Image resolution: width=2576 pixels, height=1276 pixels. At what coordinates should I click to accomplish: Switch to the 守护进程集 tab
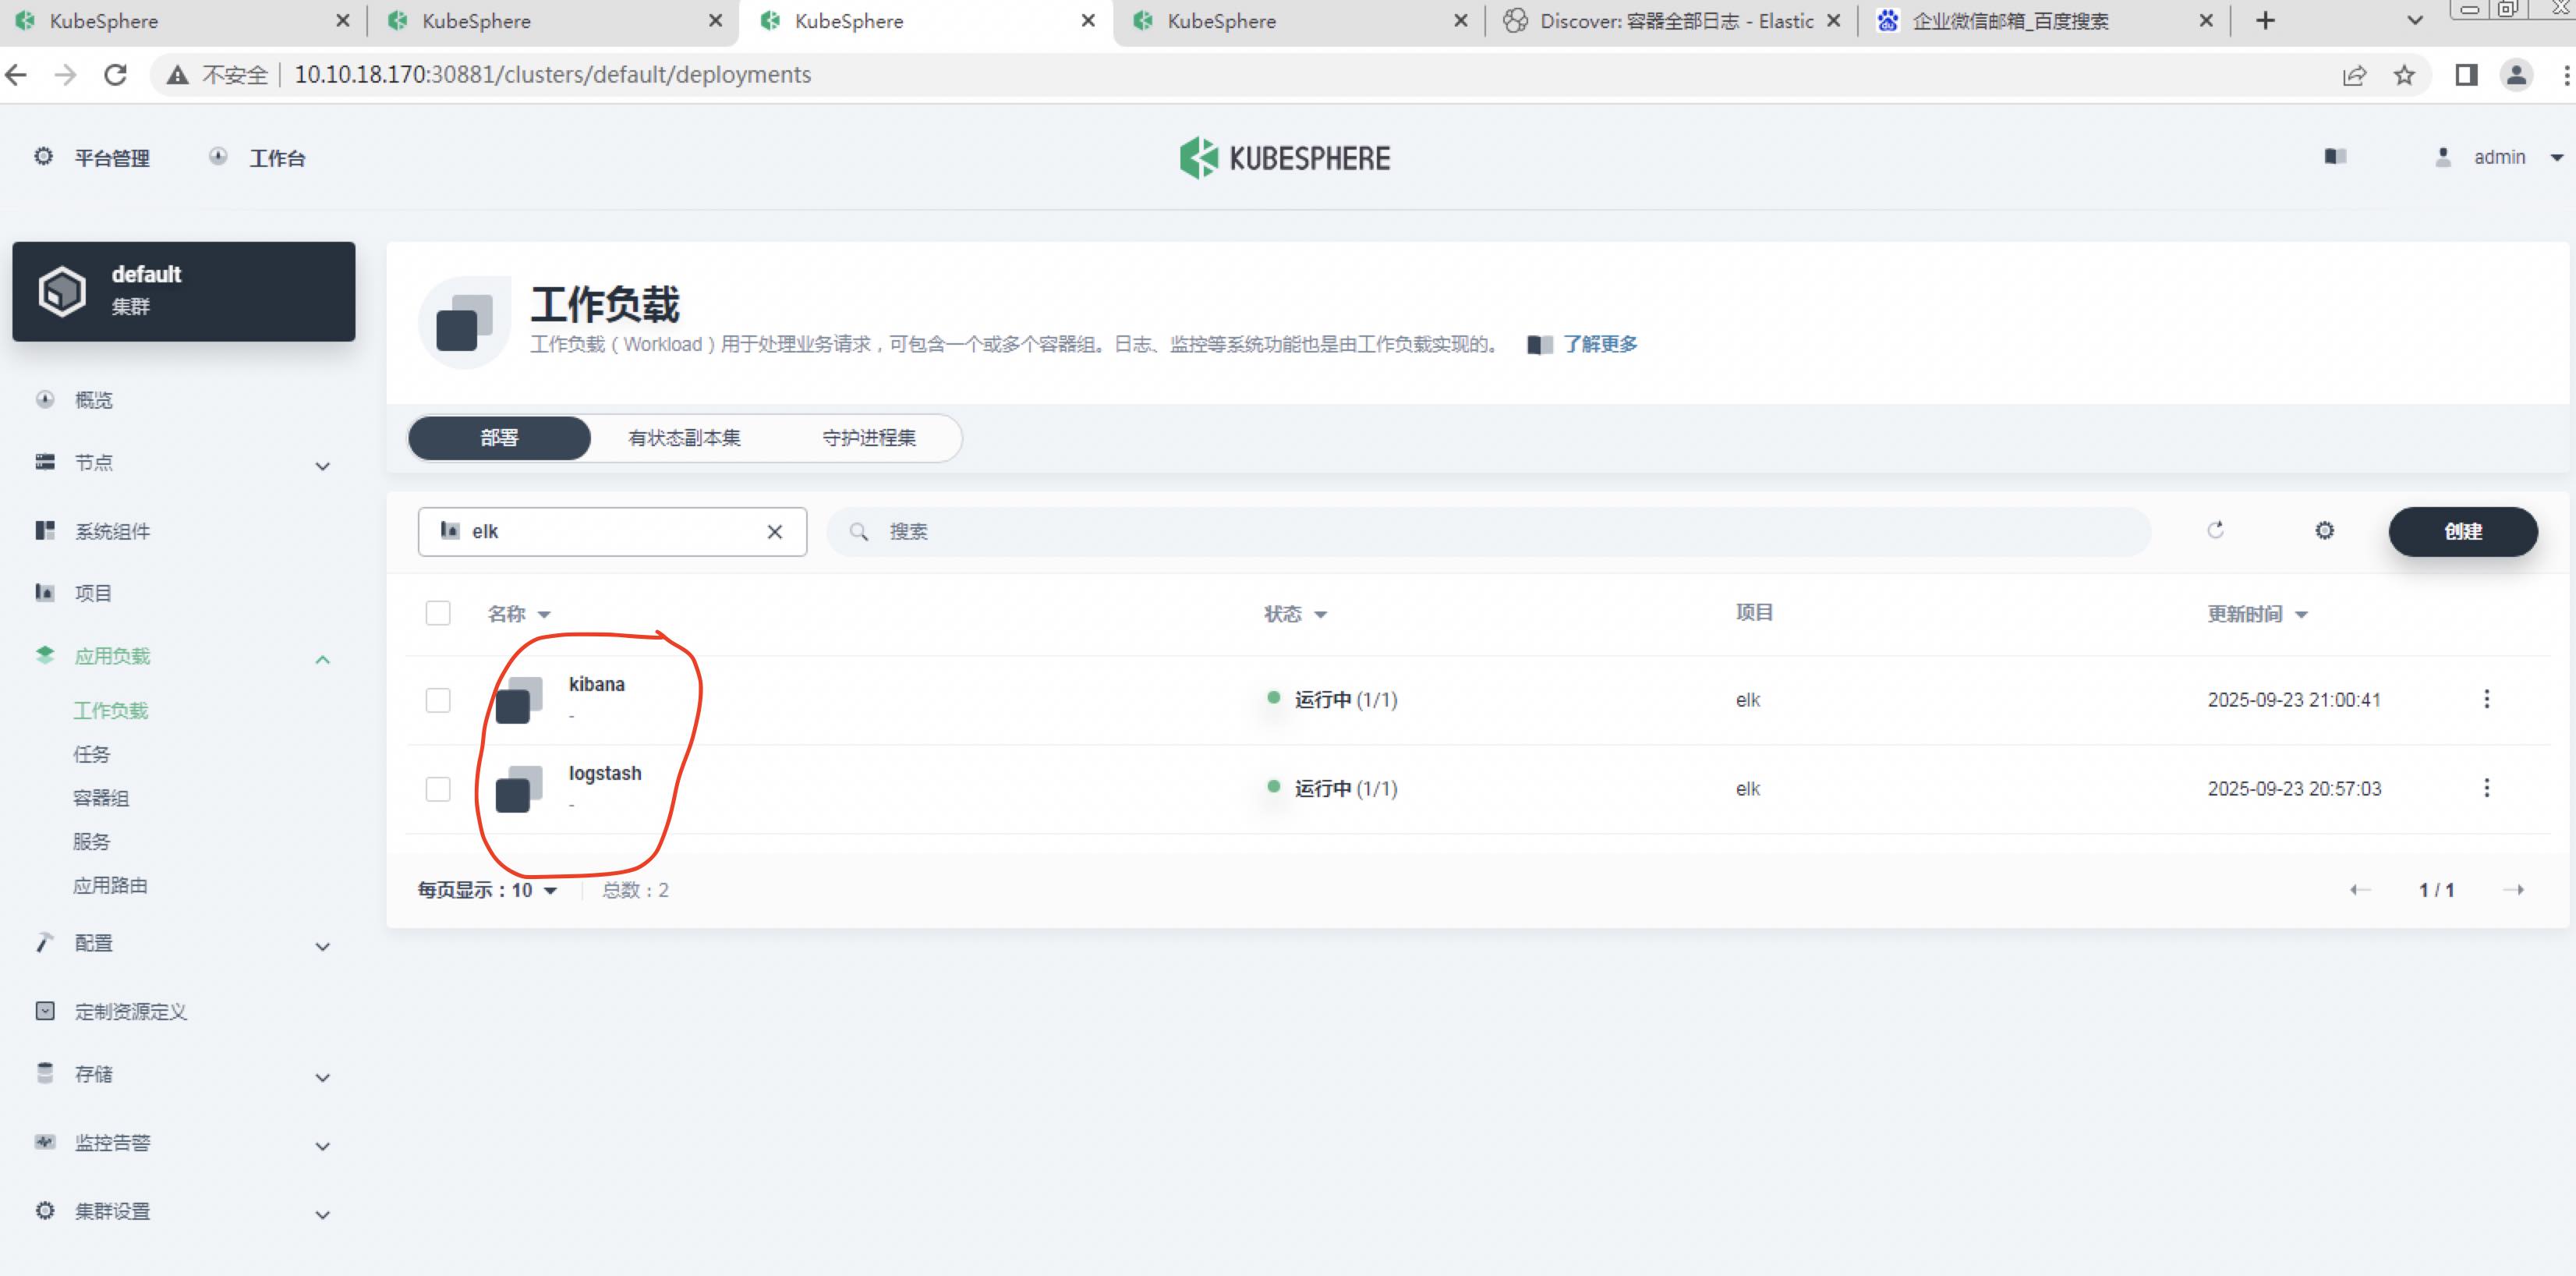pos(869,438)
